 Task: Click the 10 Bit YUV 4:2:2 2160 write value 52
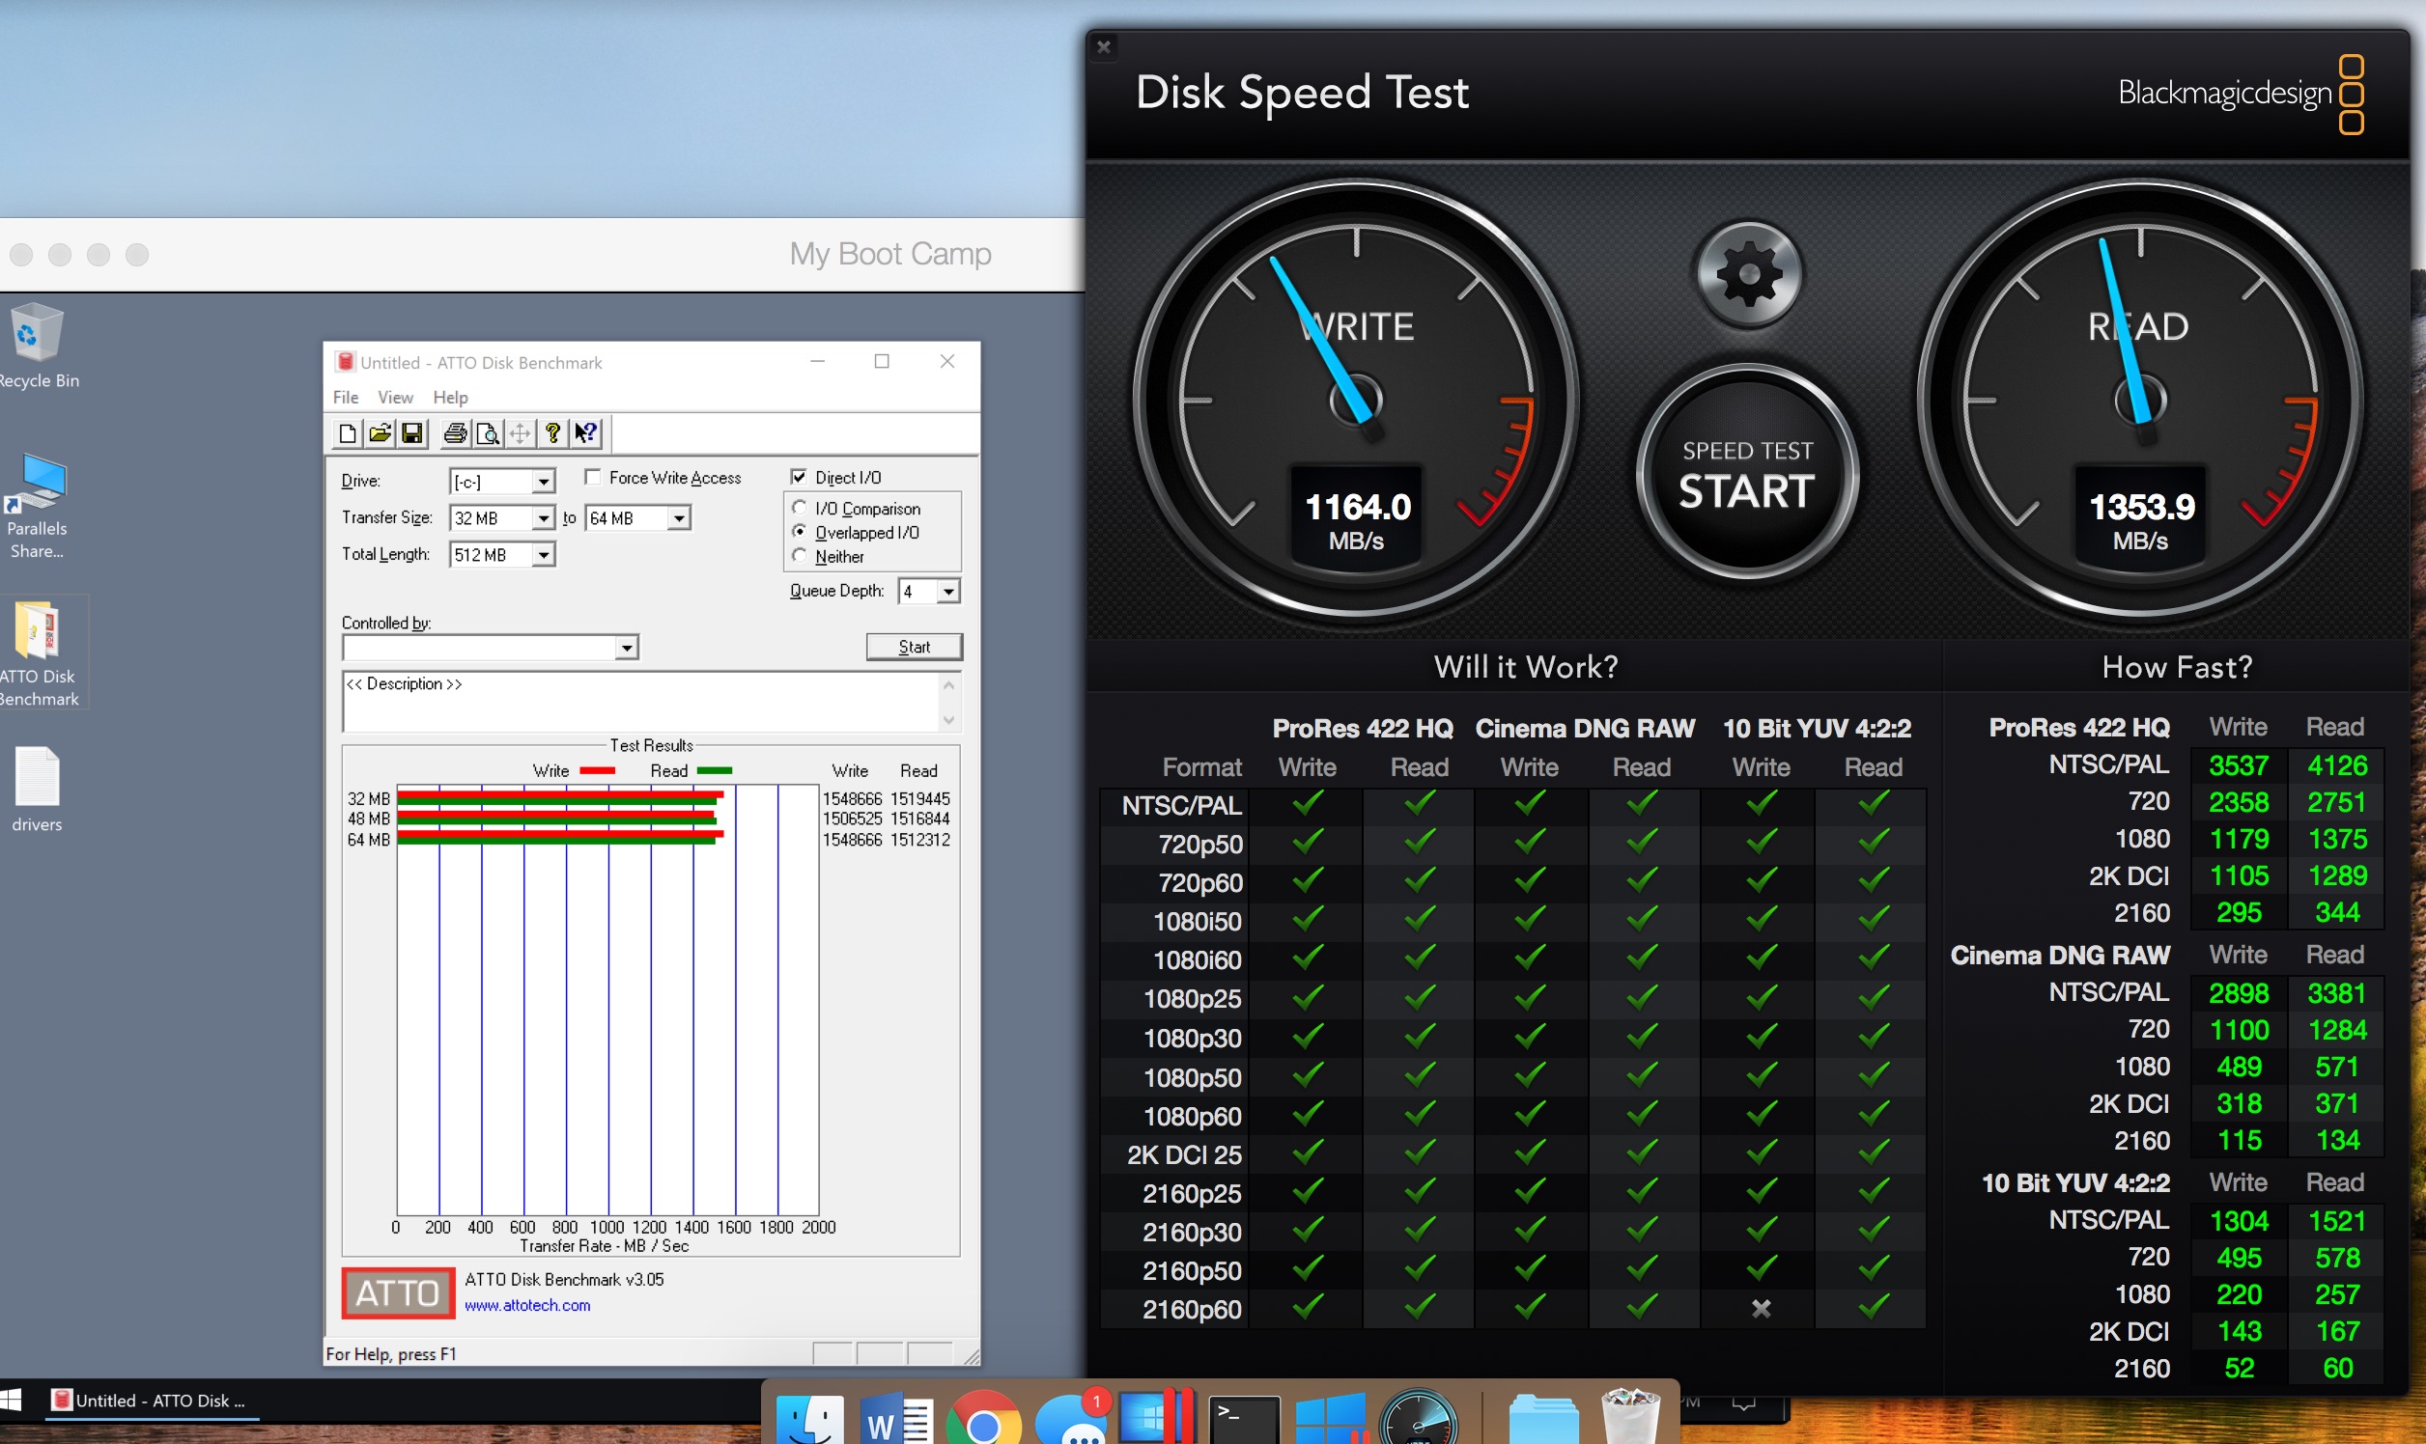(x=2238, y=1368)
